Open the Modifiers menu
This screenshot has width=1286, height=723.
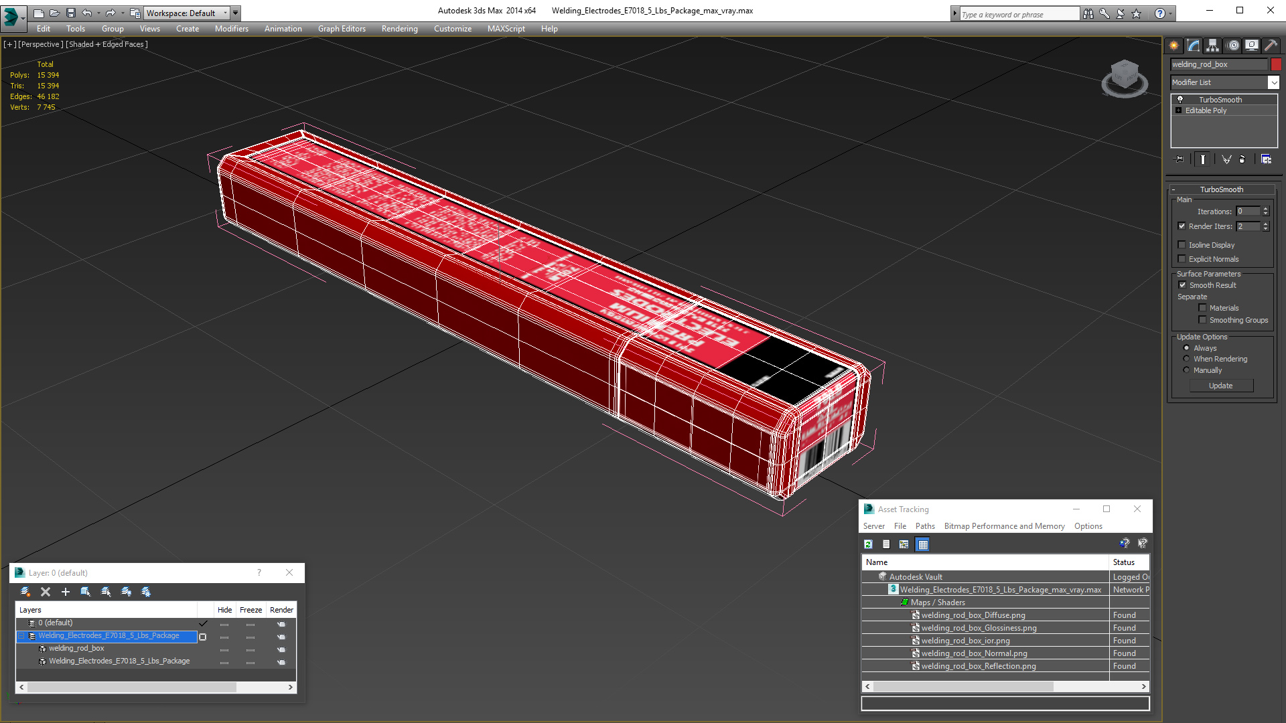pyautogui.click(x=232, y=29)
